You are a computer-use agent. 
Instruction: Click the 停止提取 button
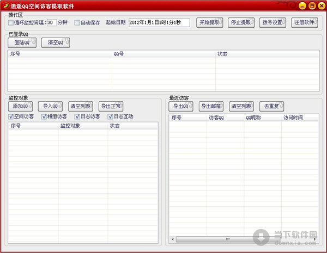tap(241, 22)
